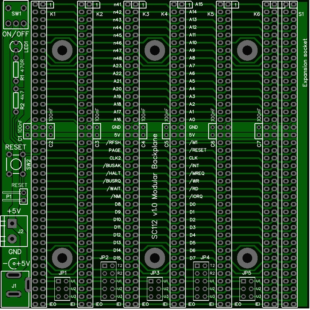The height and width of the screenshot is (310, 310).
Task: Click the A23 address label
Action: (117, 66)
